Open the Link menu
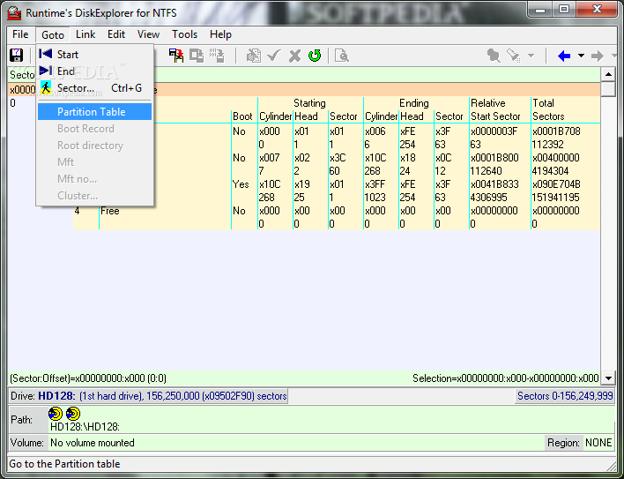The image size is (624, 479). [85, 34]
